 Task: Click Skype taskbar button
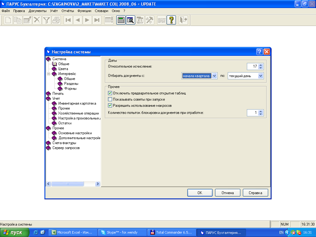(123, 233)
